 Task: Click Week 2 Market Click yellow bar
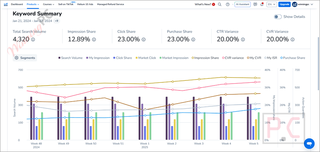click(x=175, y=130)
